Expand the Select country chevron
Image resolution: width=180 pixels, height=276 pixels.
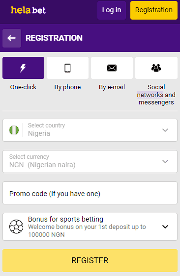[x=165, y=130]
